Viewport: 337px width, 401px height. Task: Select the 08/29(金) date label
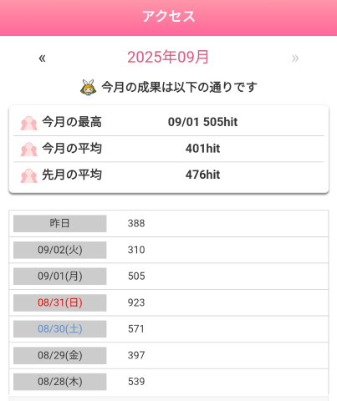pyautogui.click(x=60, y=355)
